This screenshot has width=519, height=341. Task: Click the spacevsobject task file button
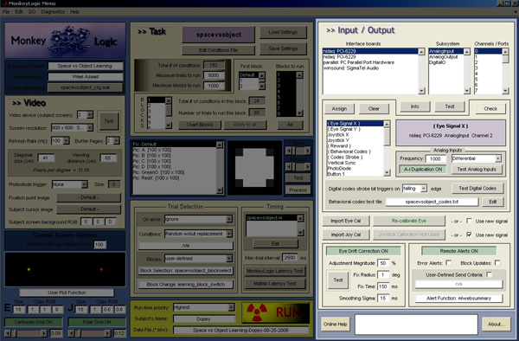pos(219,35)
